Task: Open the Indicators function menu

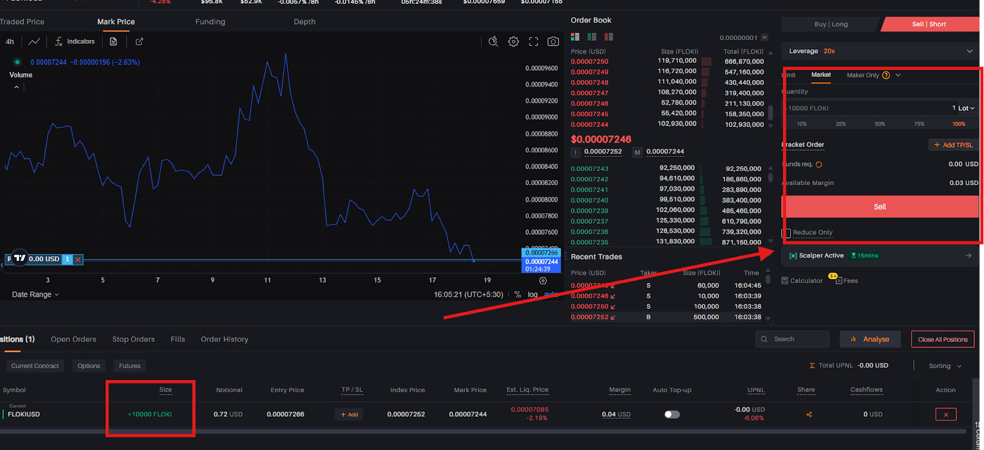Action: coord(75,42)
